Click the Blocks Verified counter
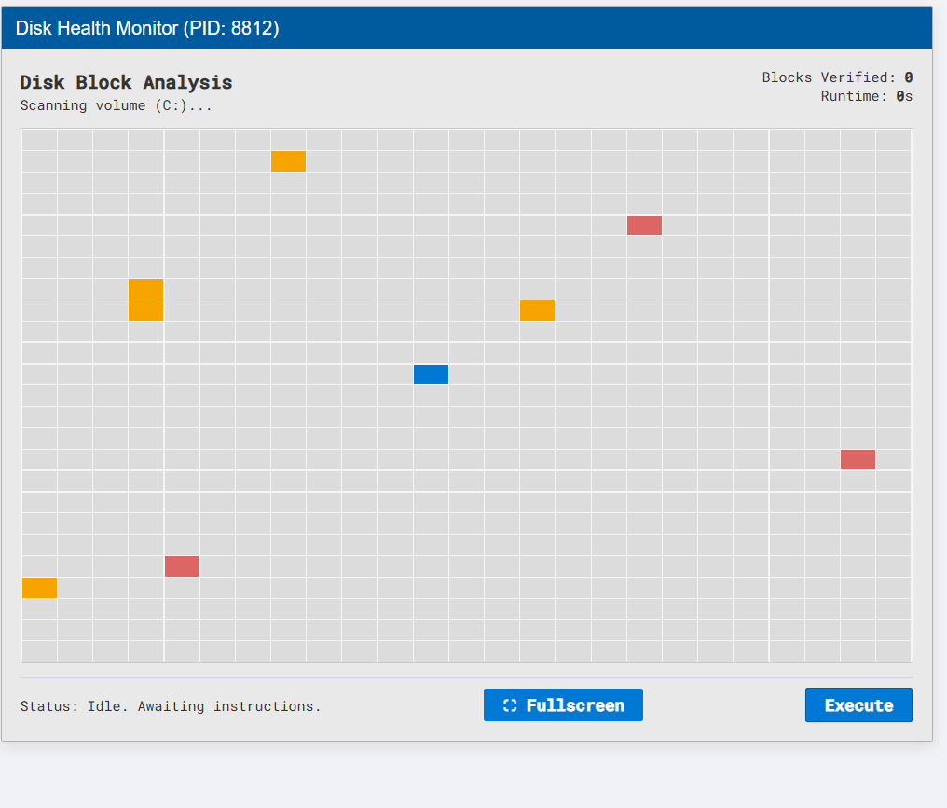 tap(836, 77)
